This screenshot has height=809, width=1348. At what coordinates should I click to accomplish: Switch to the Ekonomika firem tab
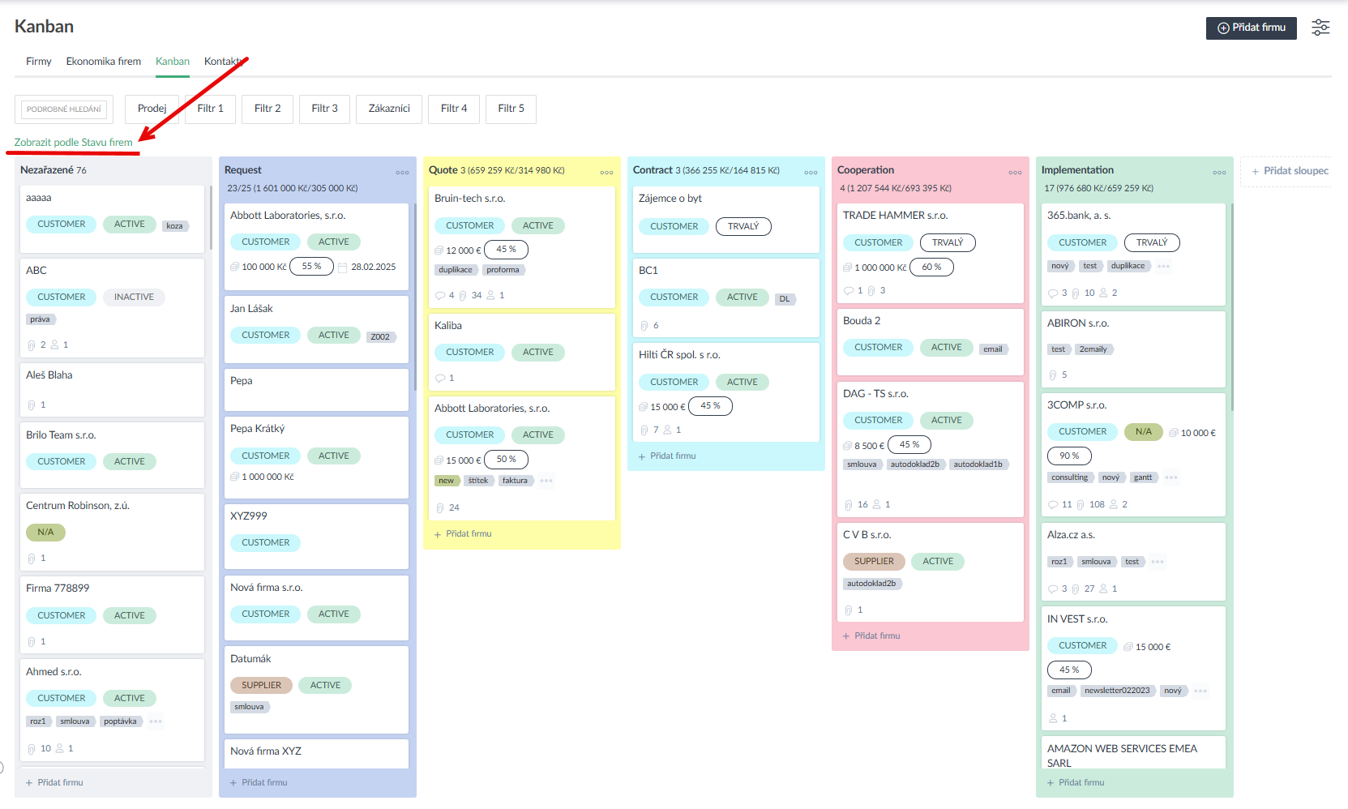103,62
